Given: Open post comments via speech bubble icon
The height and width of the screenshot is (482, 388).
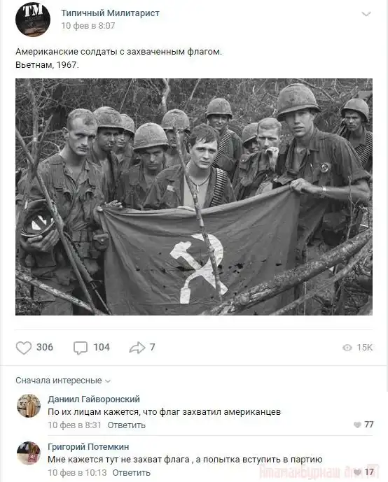Looking at the screenshot, I should point(81,348).
